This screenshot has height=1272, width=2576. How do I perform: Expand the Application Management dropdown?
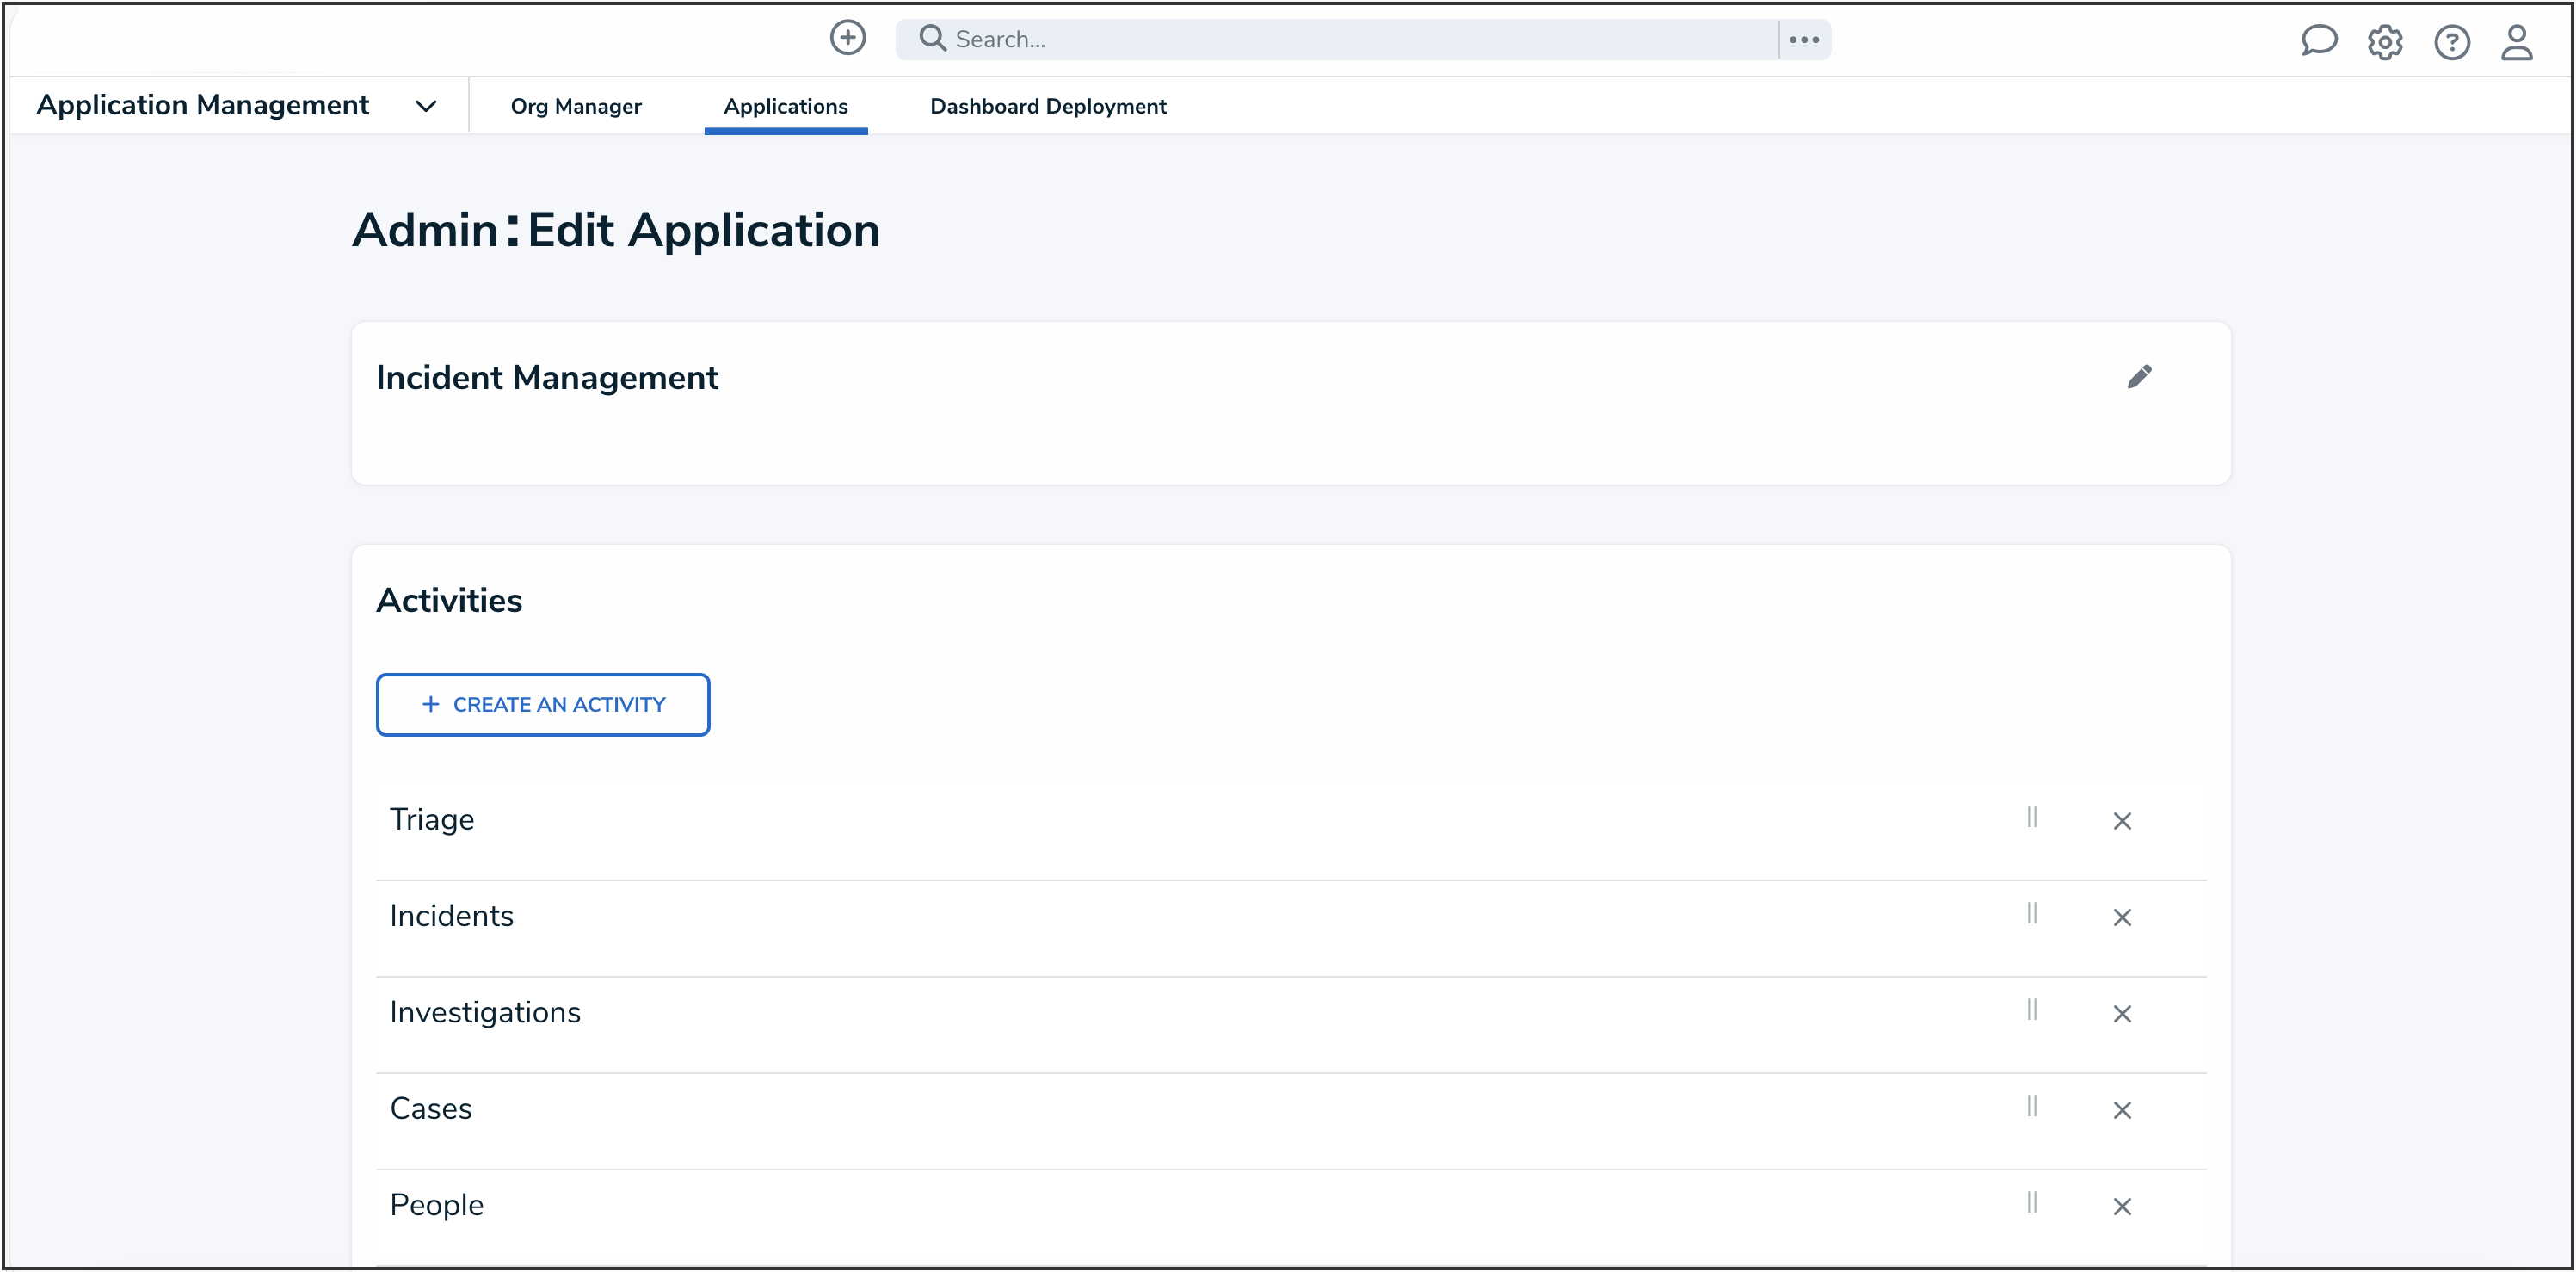(426, 105)
